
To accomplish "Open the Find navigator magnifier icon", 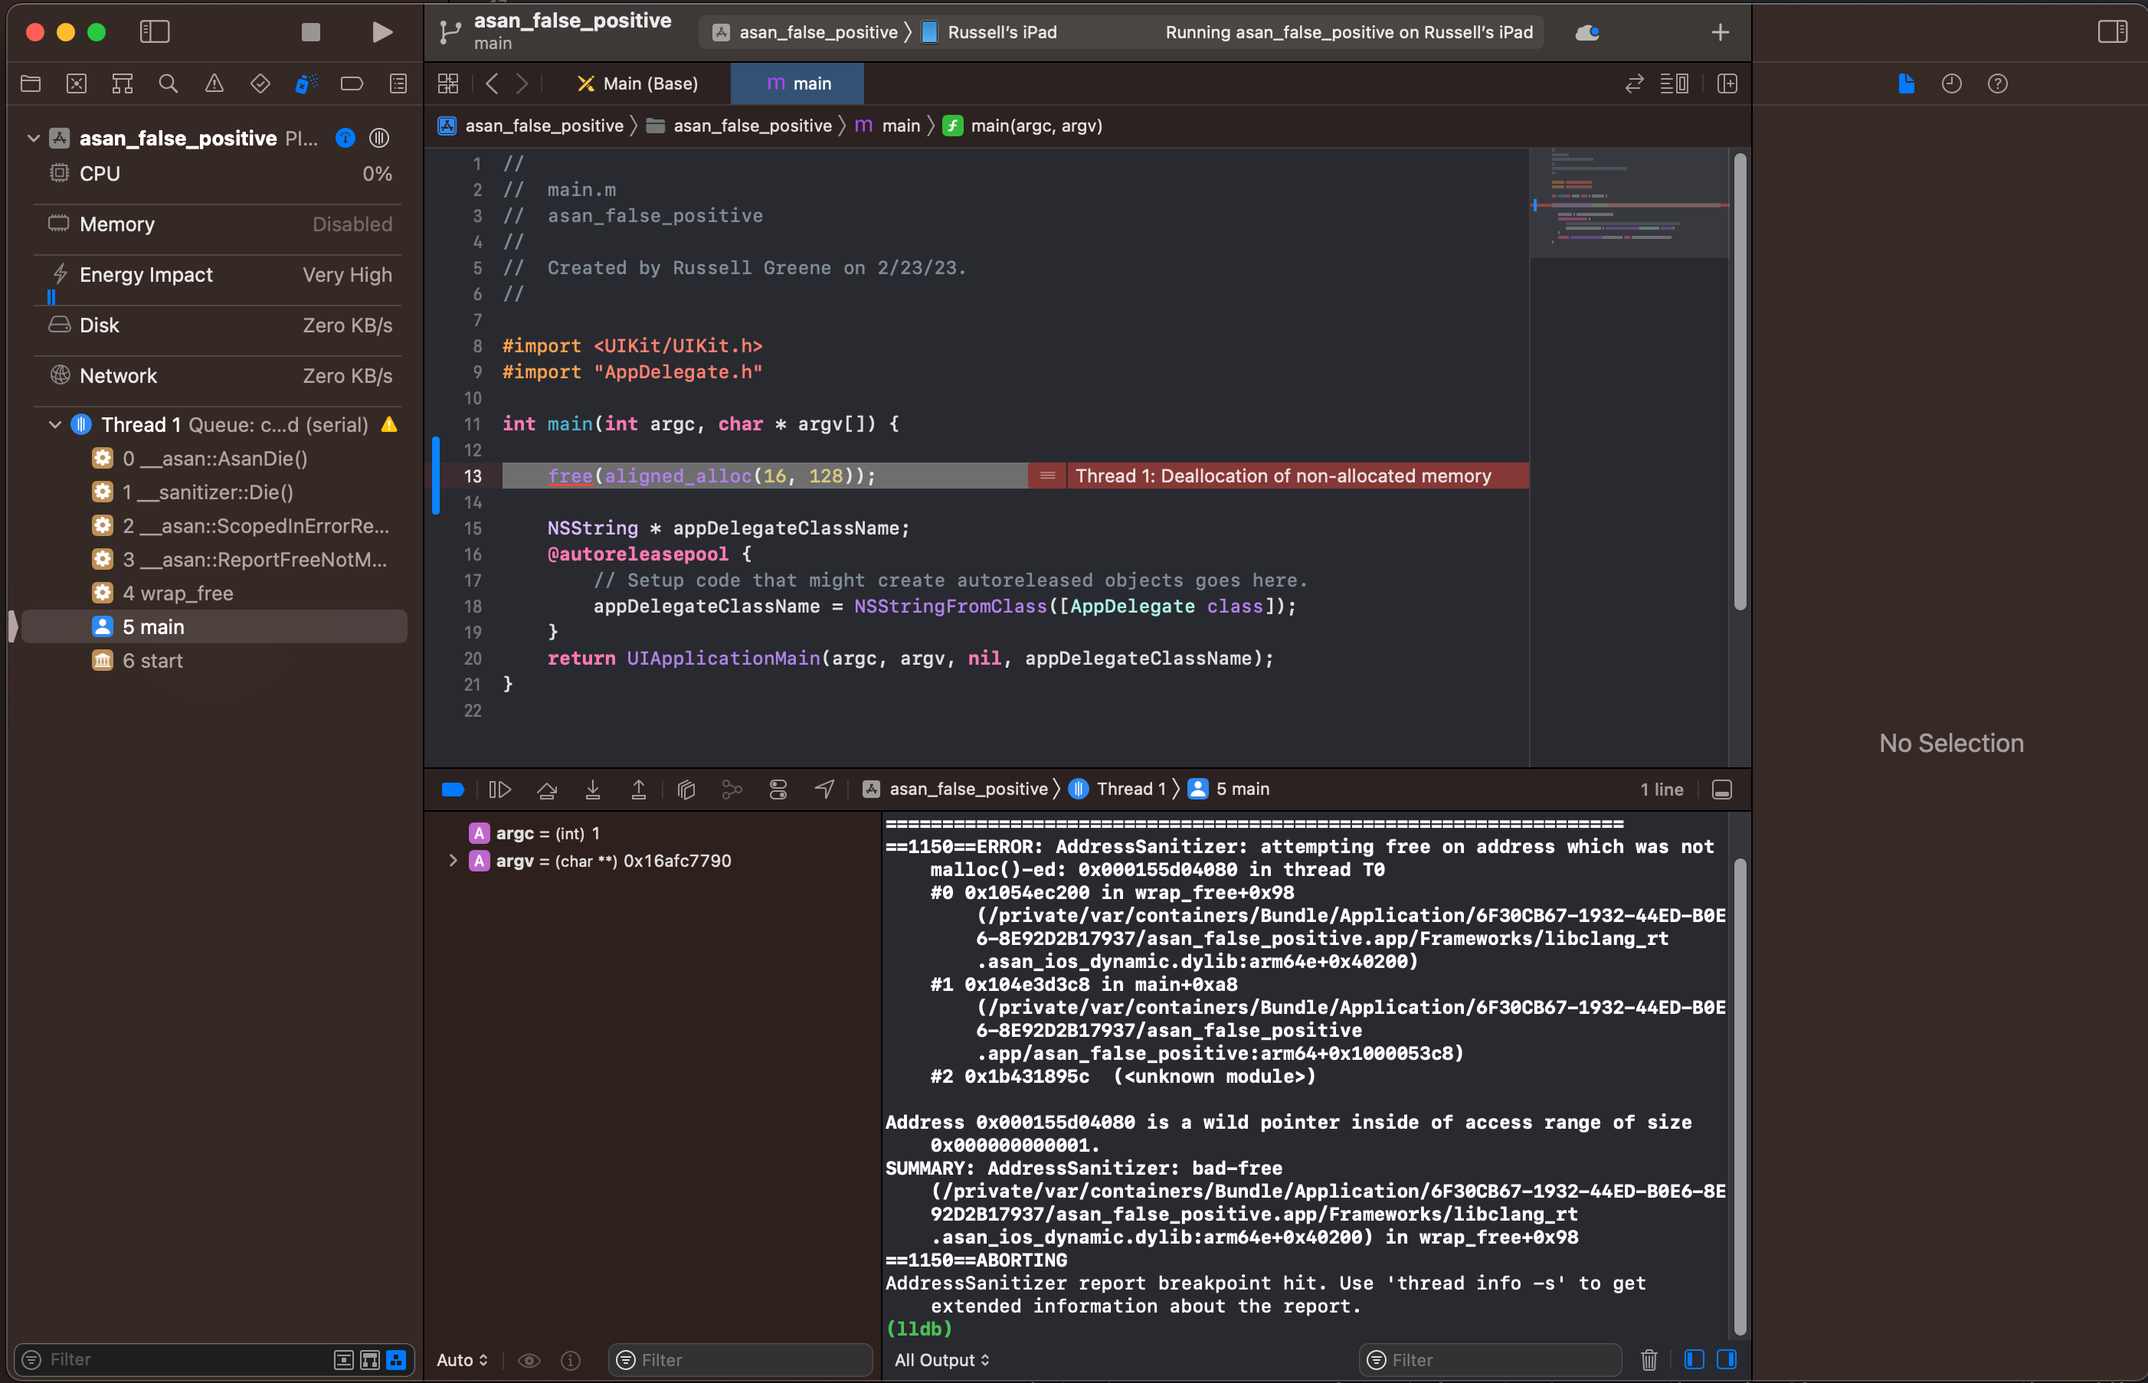I will [x=168, y=83].
